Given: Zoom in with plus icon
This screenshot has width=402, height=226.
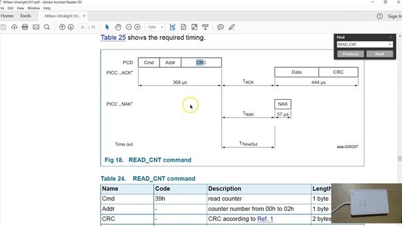Looking at the screenshot, I should 138,27.
